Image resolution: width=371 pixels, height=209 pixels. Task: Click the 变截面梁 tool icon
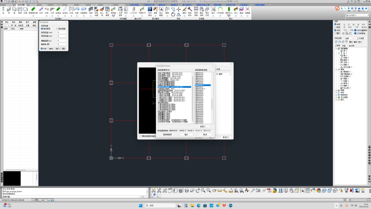click(84, 9)
